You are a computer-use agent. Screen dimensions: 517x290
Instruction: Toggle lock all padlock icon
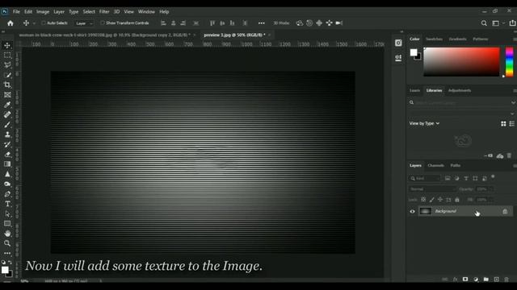(457, 200)
